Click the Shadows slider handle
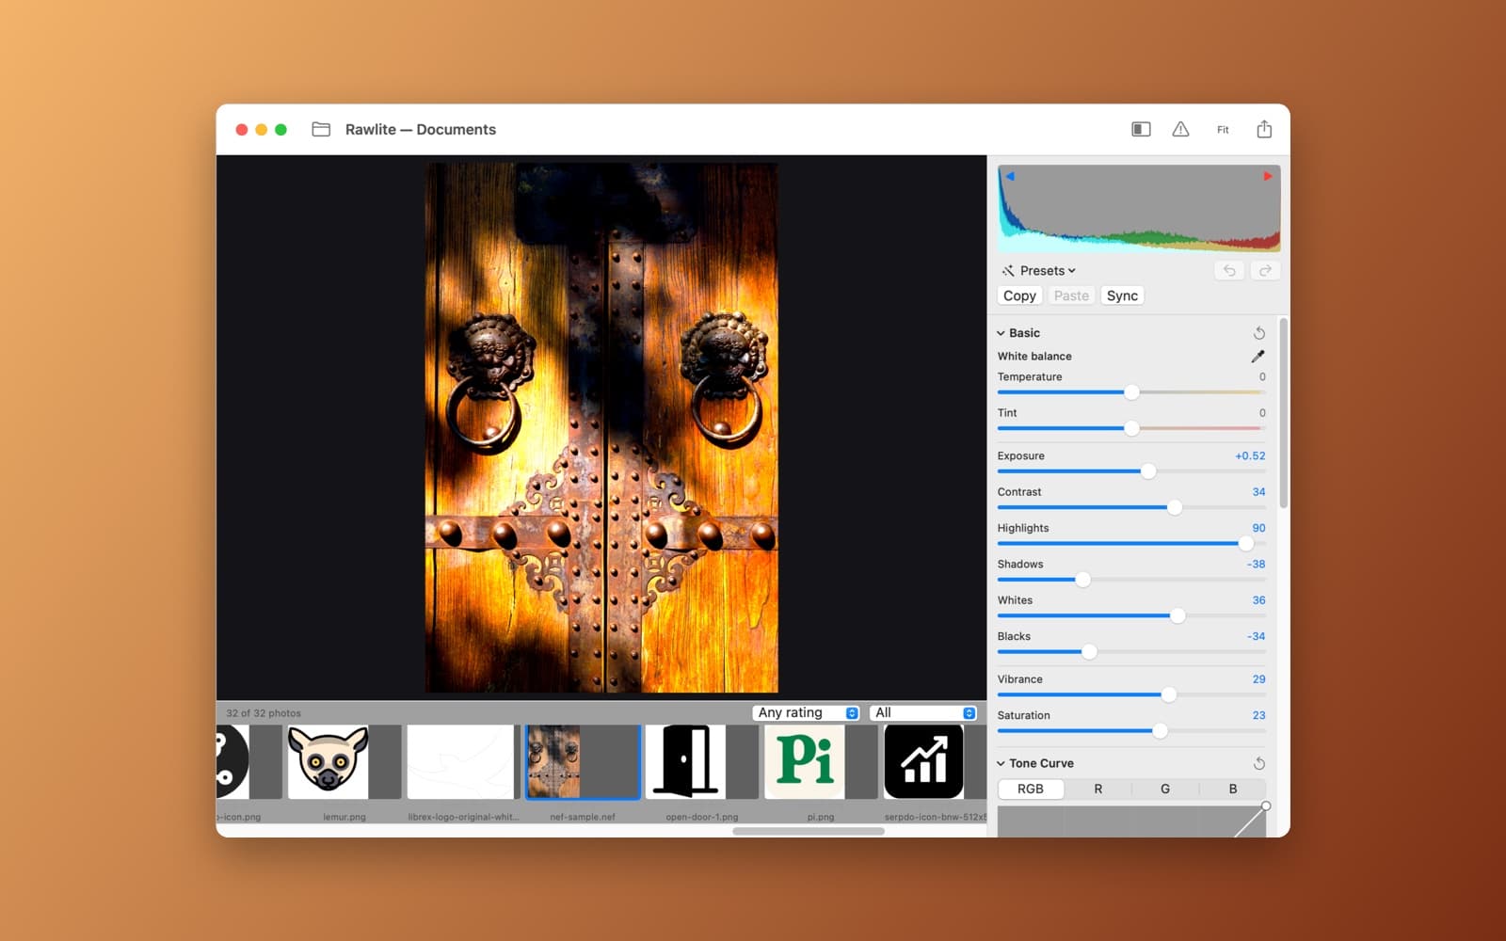Image resolution: width=1506 pixels, height=941 pixels. pyautogui.click(x=1082, y=580)
